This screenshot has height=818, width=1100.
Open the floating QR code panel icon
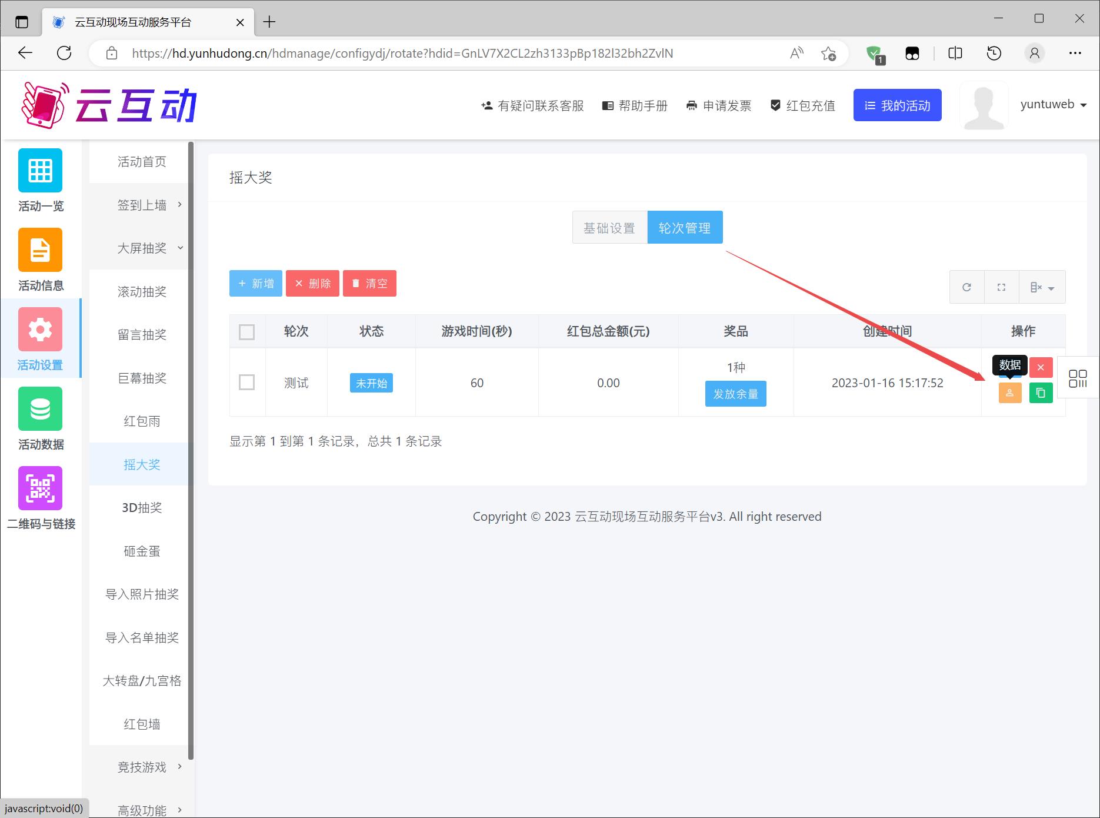1078,378
